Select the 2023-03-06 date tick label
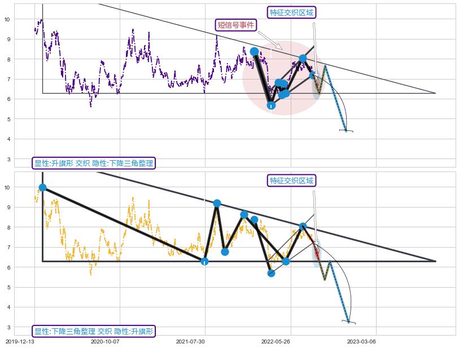Image resolution: width=459 pixels, height=348 pixels. click(361, 342)
